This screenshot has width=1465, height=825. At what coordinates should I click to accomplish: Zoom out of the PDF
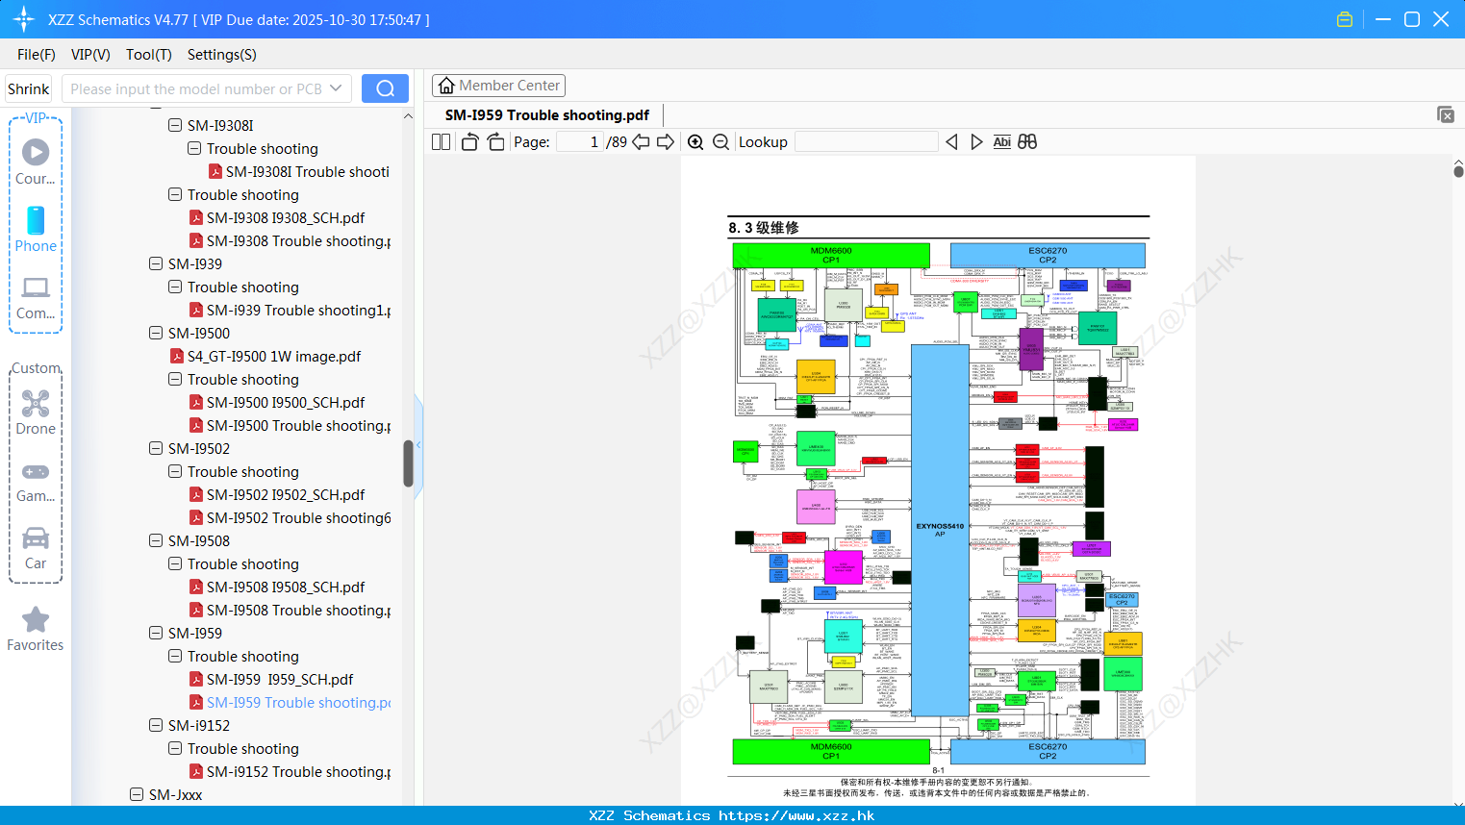pyautogui.click(x=720, y=142)
